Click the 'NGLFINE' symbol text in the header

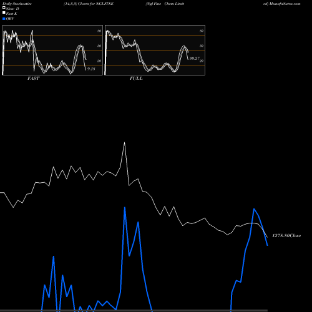(x=105, y=4)
